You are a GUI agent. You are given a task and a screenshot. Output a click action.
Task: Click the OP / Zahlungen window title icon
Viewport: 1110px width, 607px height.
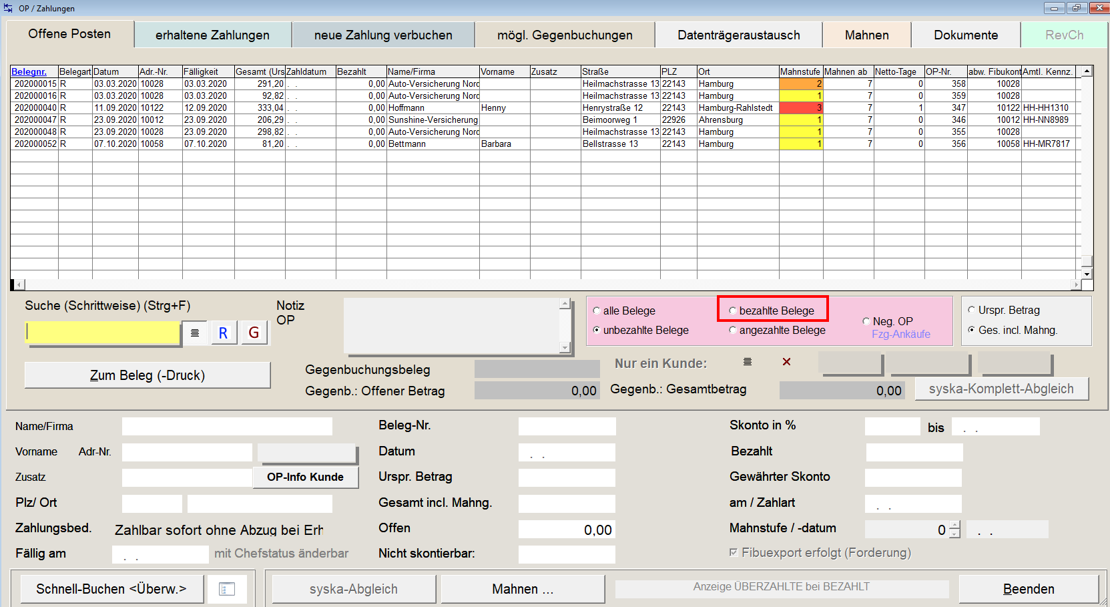8,8
